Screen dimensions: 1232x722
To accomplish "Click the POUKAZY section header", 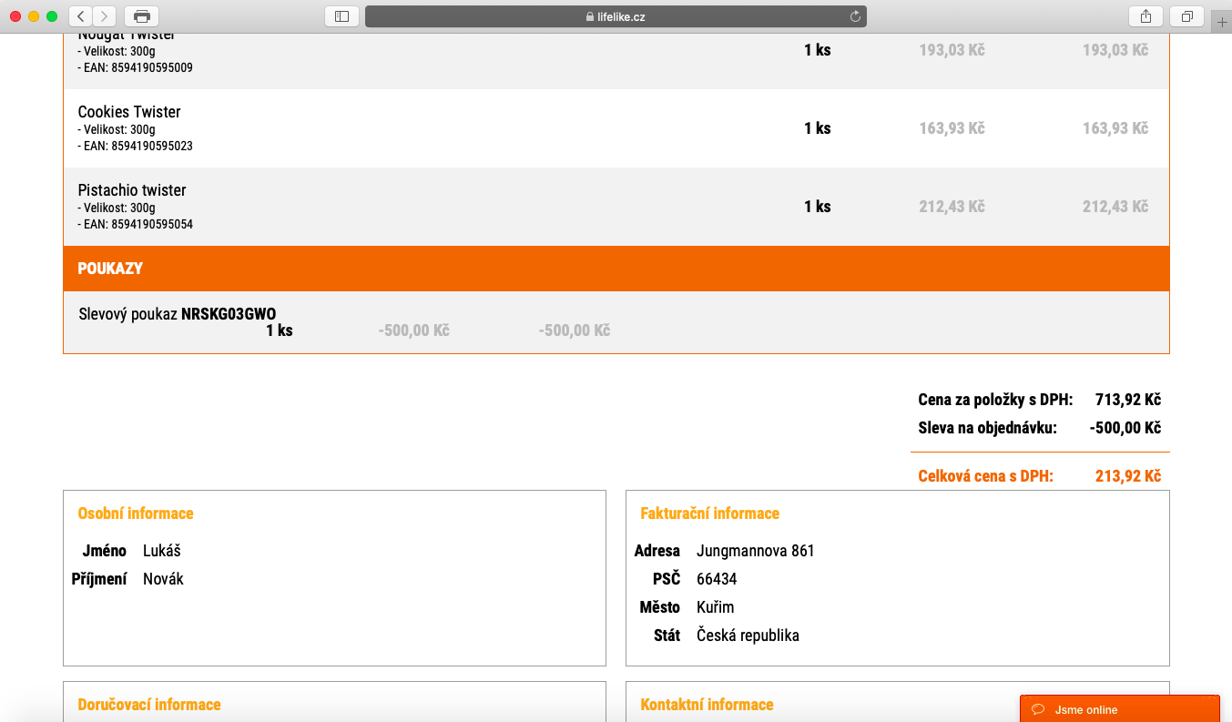I will (110, 269).
